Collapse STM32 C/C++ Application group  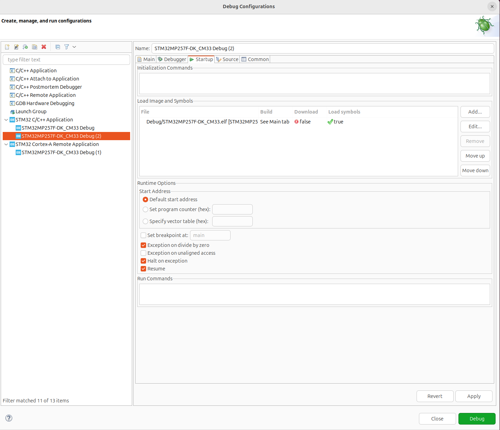(x=6, y=120)
